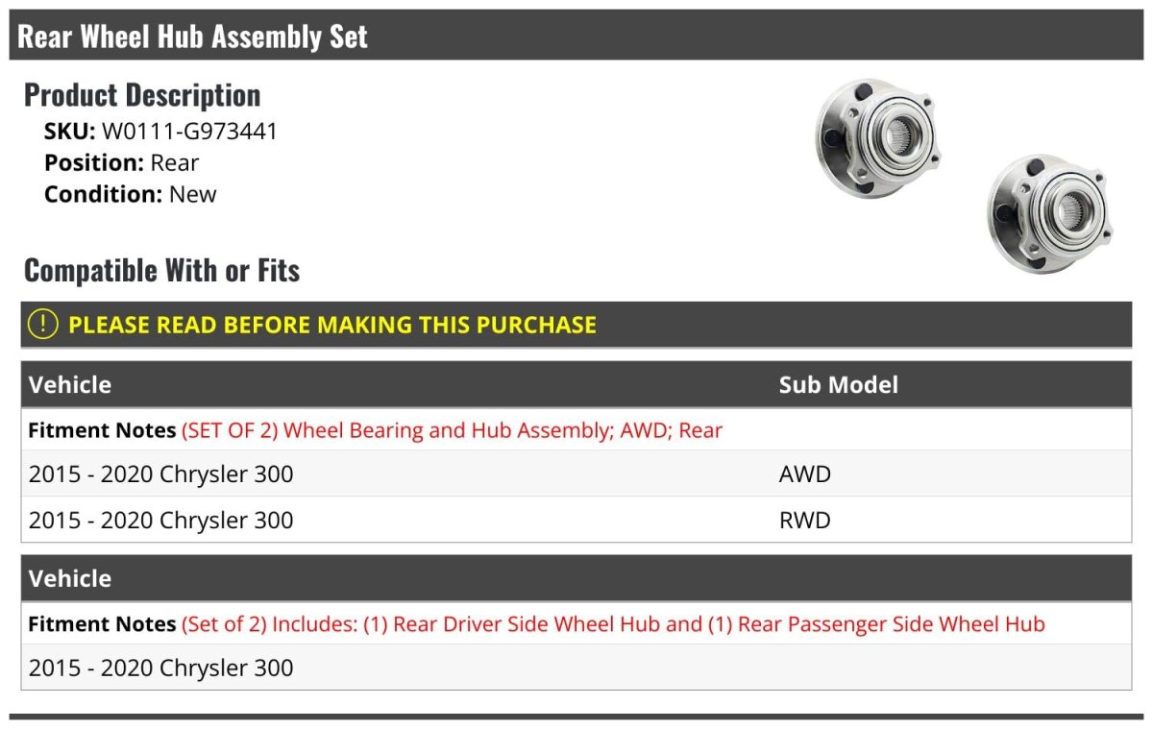Click the Rear Wheel Hub Assembly Set title
The width and height of the screenshot is (1153, 729).
(193, 36)
